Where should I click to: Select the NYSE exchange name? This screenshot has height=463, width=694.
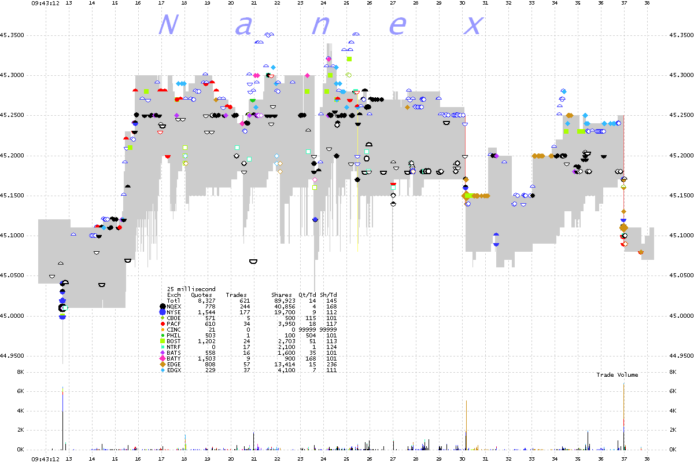[174, 312]
